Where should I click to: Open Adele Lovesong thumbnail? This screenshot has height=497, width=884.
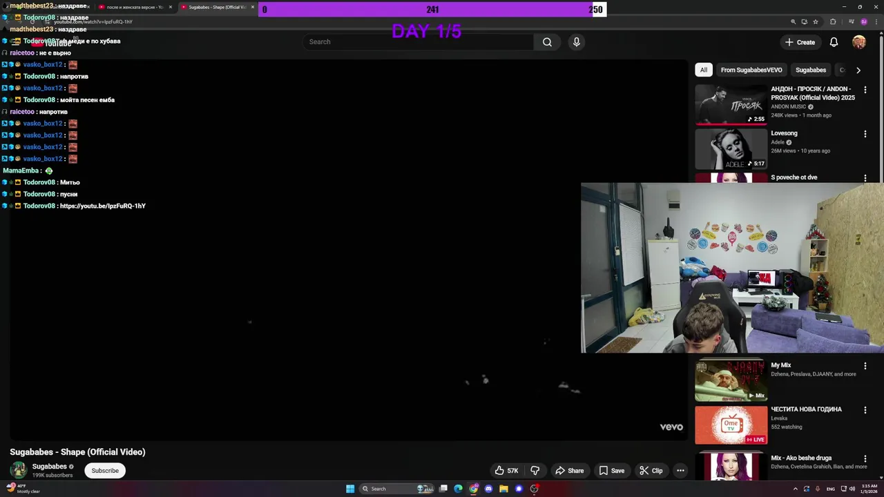tap(731, 148)
